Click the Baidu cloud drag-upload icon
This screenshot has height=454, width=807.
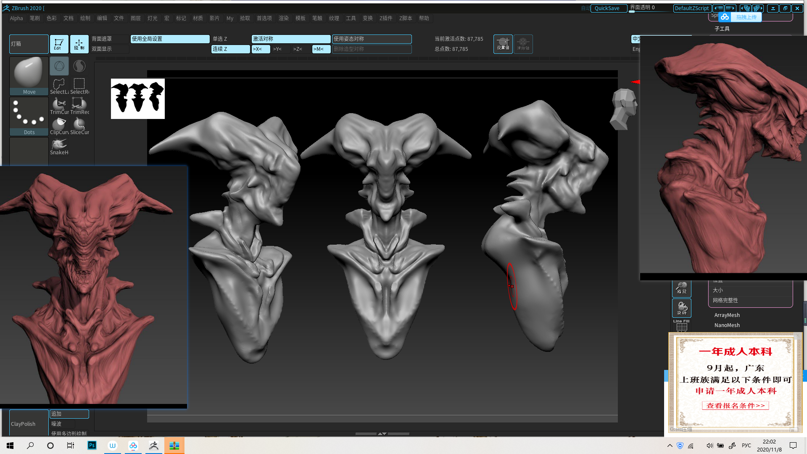725,17
